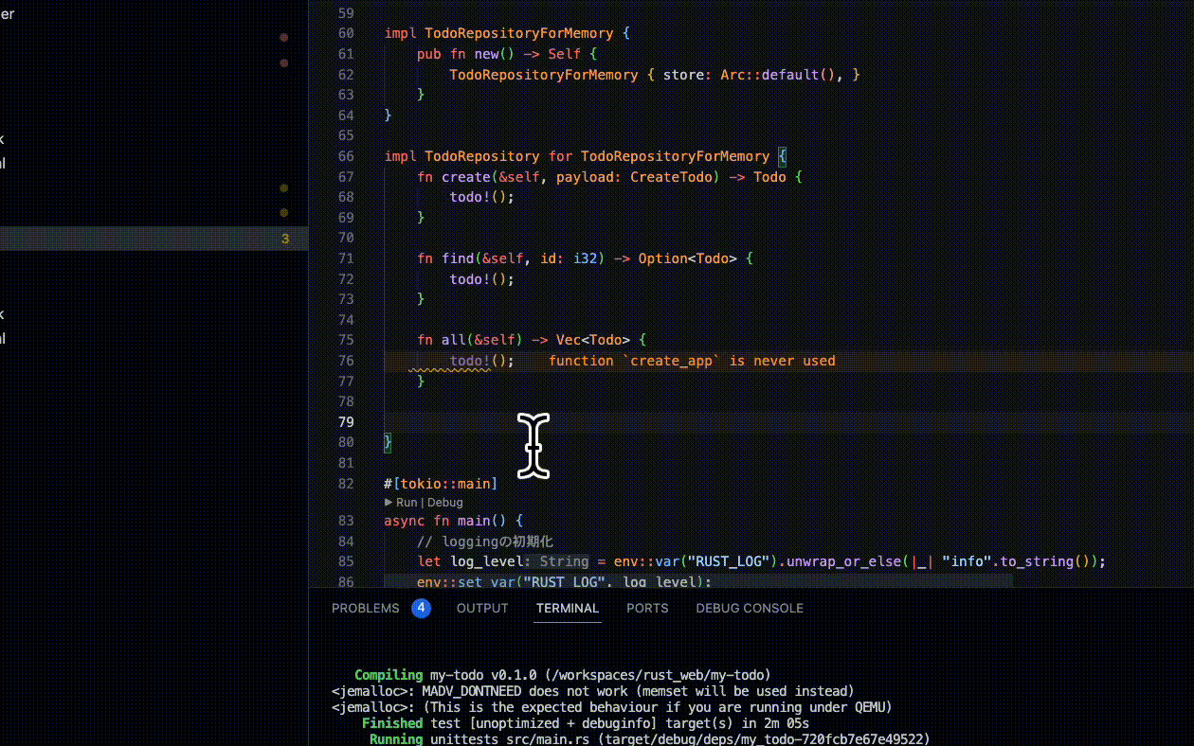Select the TERMINAL panel tab
1194x746 pixels.
point(568,608)
